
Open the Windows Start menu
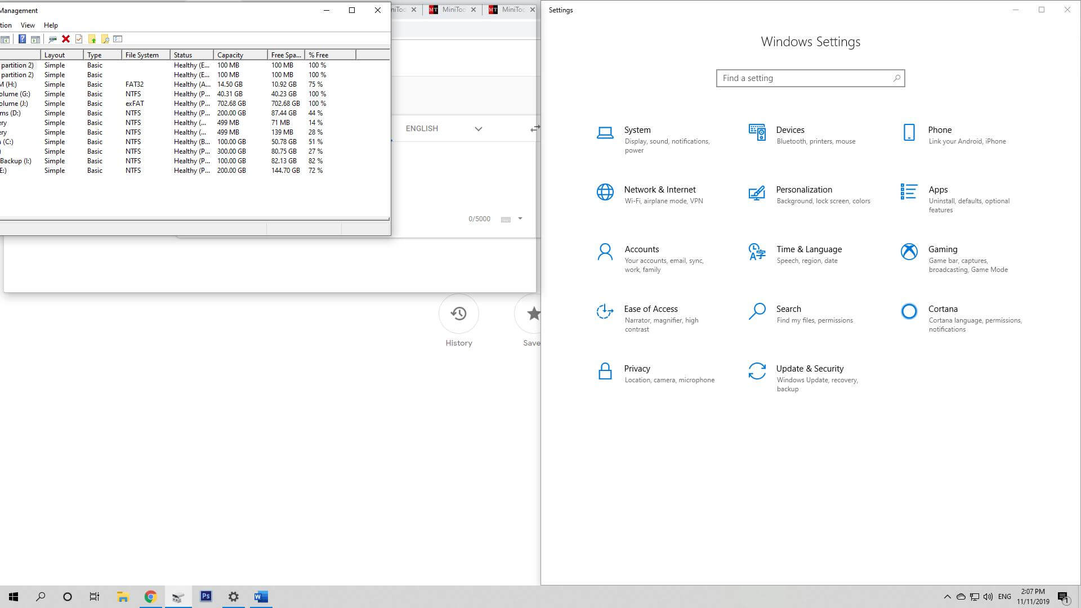[x=14, y=597]
